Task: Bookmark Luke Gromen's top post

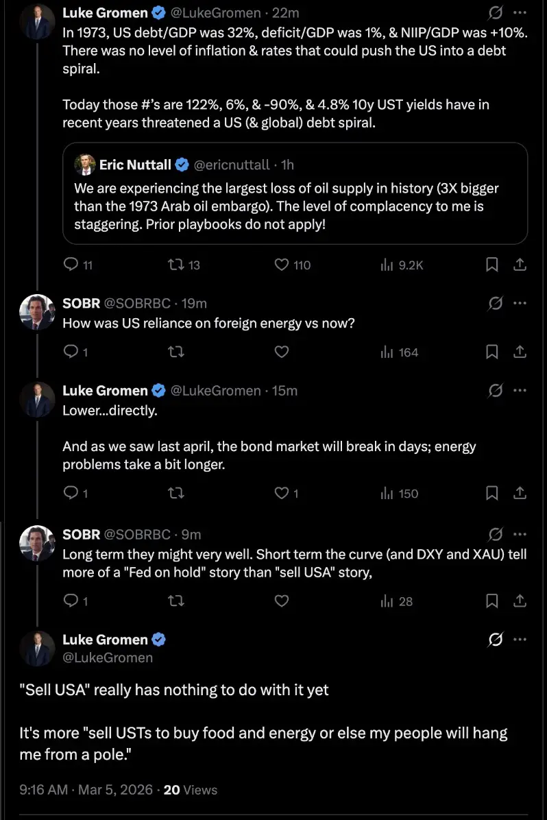Action: coord(491,265)
